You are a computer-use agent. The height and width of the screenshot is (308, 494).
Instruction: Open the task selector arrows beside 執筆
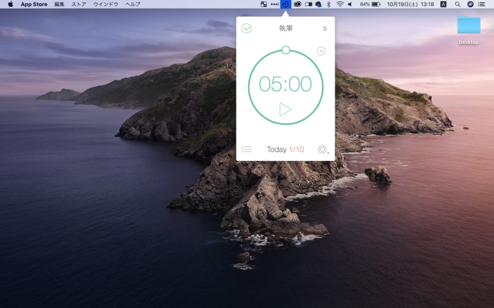point(325,28)
